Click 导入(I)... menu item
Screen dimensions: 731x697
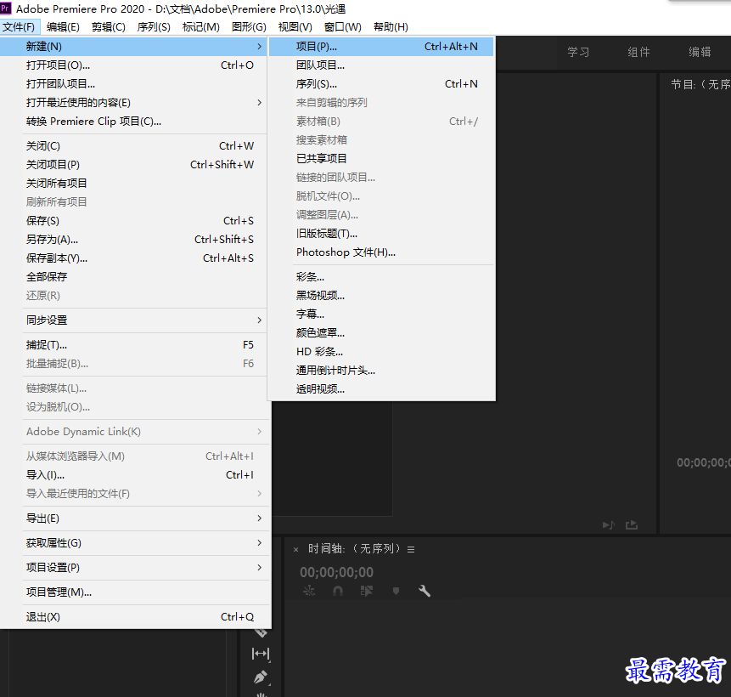133,475
